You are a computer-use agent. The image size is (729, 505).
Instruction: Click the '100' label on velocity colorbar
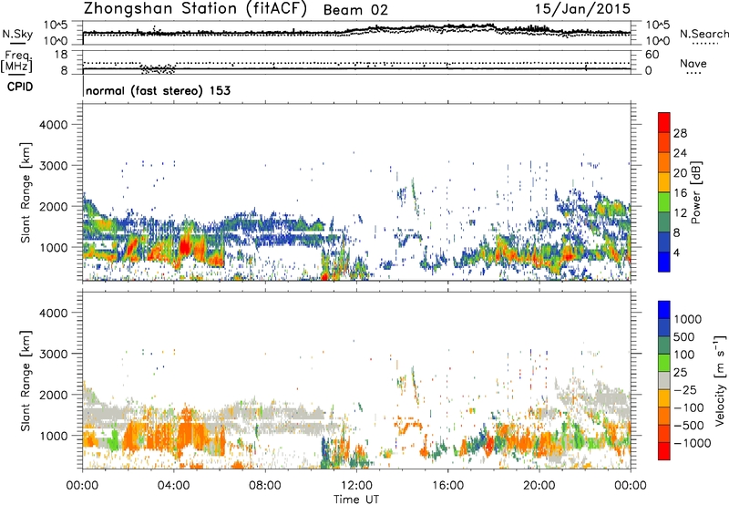click(x=684, y=355)
